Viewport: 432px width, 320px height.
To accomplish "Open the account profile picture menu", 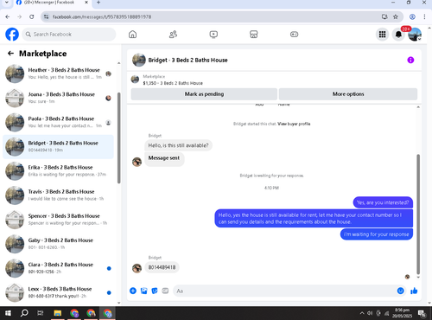I will click(x=415, y=35).
